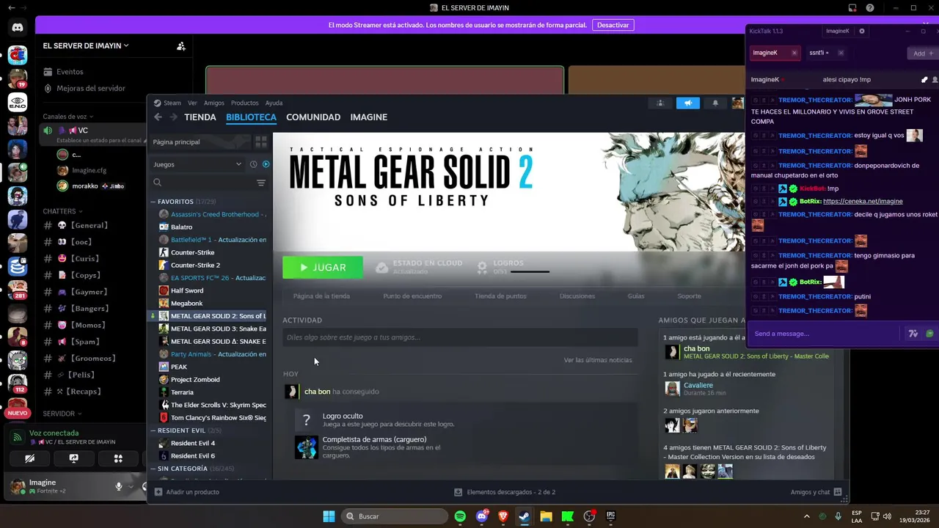This screenshot has width=939, height=528.
Task: Open Discusiones for Metal Gear Solid 2
Action: pos(577,296)
